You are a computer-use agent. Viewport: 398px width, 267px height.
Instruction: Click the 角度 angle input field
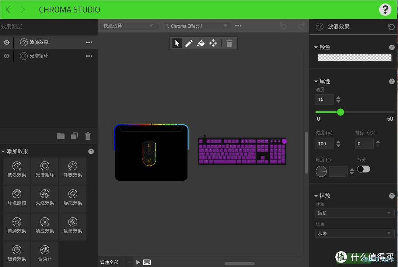[338, 171]
